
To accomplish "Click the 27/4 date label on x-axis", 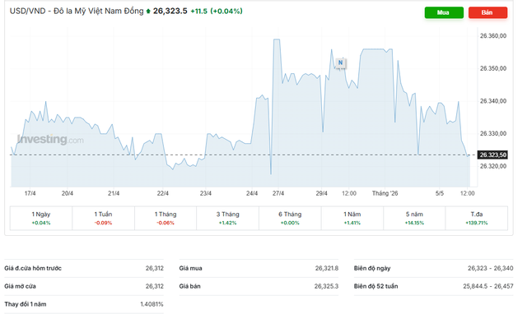I will tap(278, 193).
